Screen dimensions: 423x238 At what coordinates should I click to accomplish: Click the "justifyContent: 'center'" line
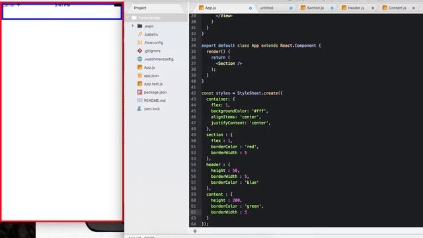pos(241,123)
